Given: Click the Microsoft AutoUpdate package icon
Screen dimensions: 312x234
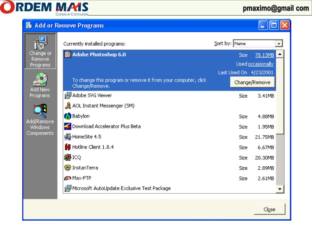Looking at the screenshot, I should [68, 188].
